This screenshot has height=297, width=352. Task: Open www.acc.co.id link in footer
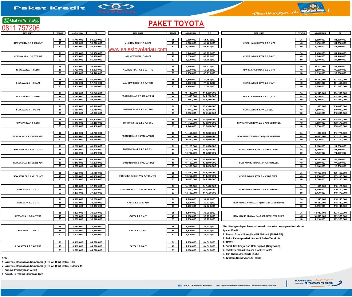[264, 285]
